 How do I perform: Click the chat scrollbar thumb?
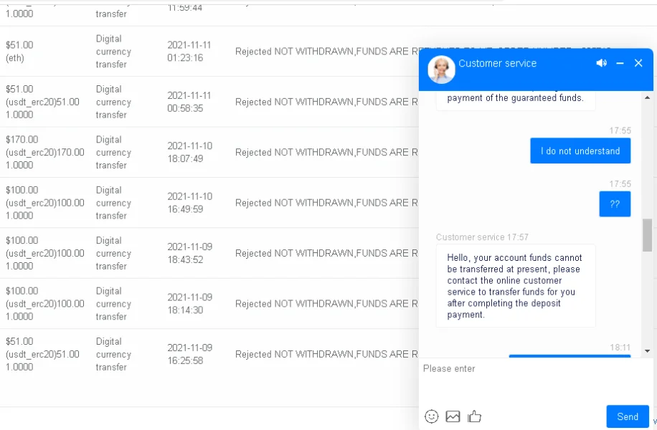tap(647, 236)
